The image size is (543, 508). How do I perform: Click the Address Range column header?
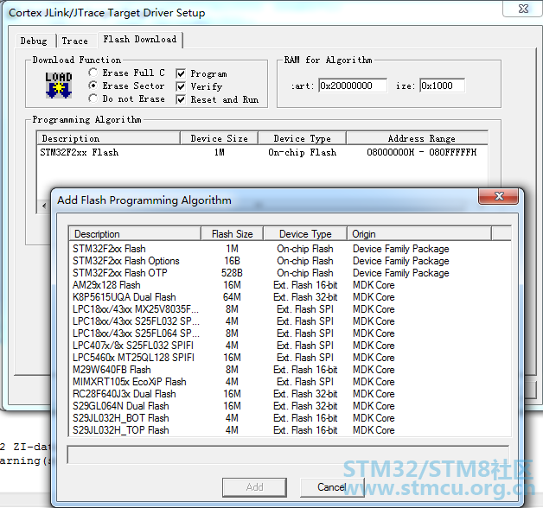pyautogui.click(x=417, y=138)
